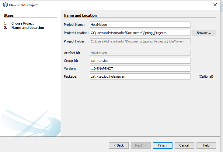Finish creating the POM project
223x152 pixels.
[x=162, y=145]
